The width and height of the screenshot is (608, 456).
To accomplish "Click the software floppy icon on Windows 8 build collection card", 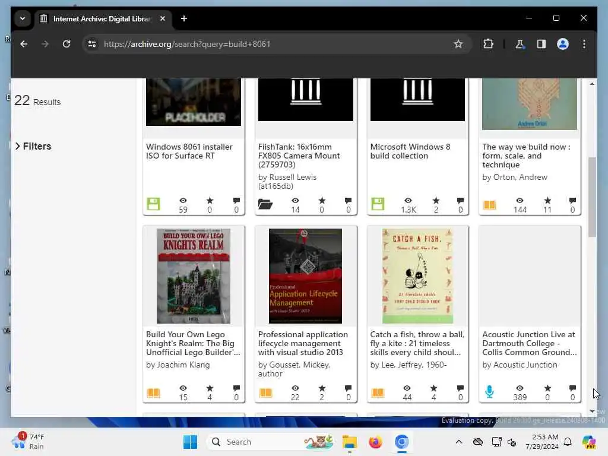I will coord(378,204).
